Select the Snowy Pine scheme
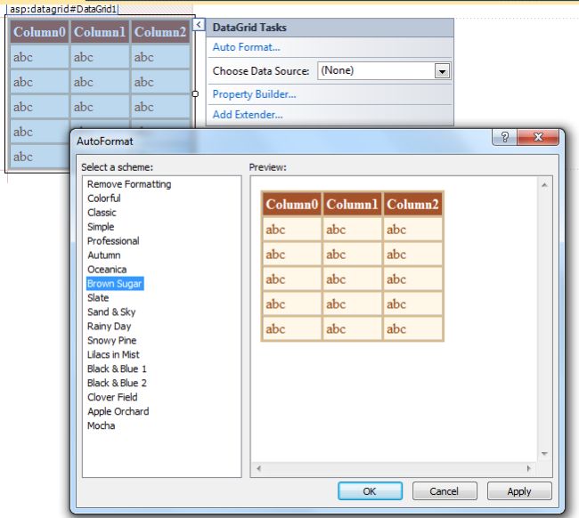Viewport: 579px width, 518px height. coord(112,341)
